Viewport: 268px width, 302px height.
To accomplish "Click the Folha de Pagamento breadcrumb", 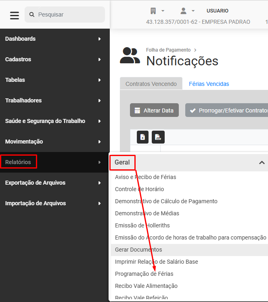I will click(168, 50).
